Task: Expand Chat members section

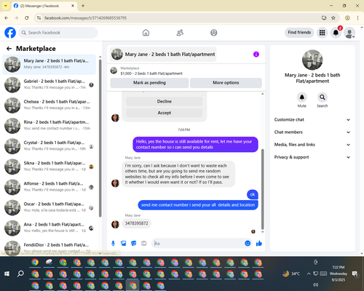Action: (312, 132)
